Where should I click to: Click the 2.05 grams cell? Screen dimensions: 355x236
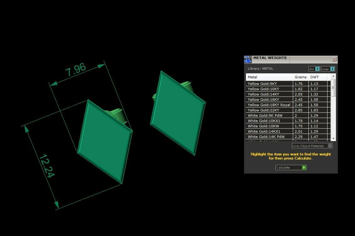click(300, 94)
